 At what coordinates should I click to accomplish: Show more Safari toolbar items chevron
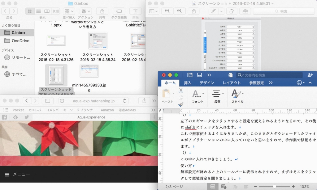coord(154,101)
